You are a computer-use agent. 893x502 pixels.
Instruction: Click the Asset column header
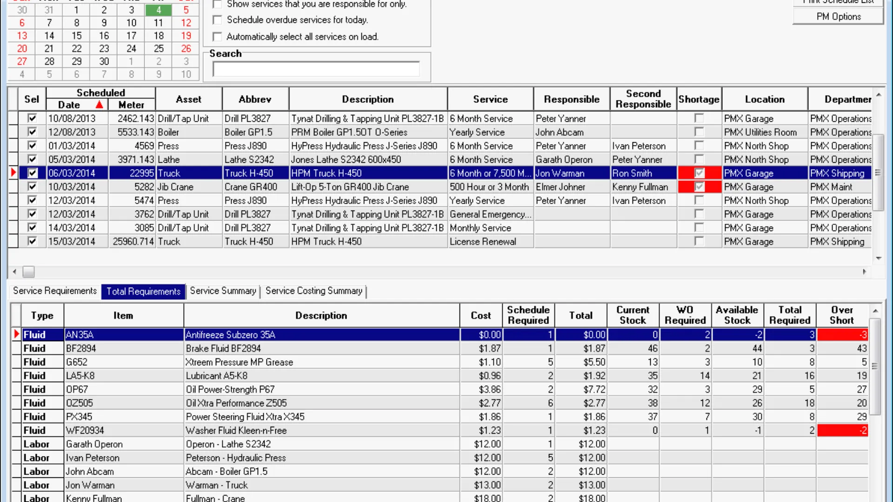point(189,99)
